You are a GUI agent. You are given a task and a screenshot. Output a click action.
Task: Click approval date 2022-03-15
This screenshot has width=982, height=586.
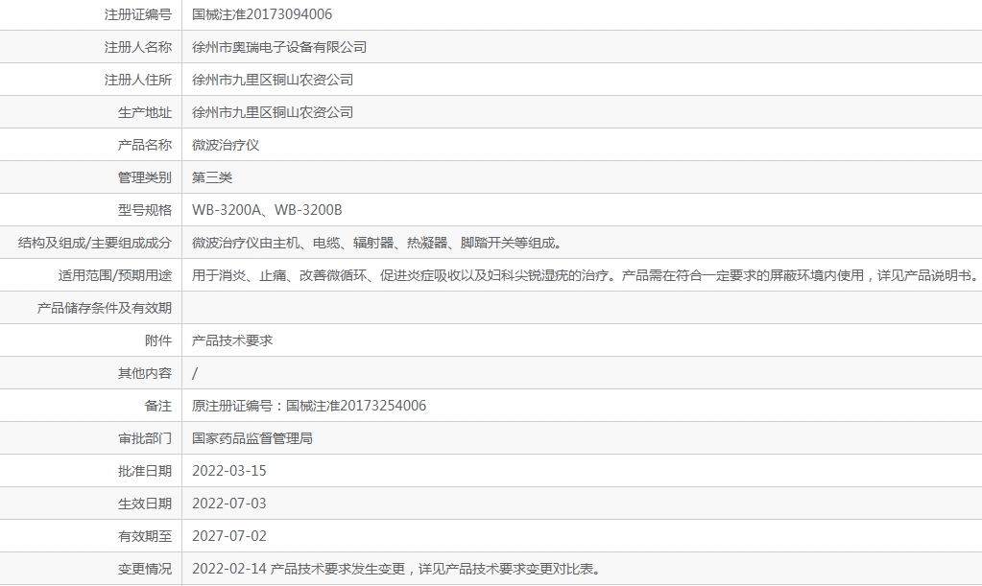coord(229,470)
